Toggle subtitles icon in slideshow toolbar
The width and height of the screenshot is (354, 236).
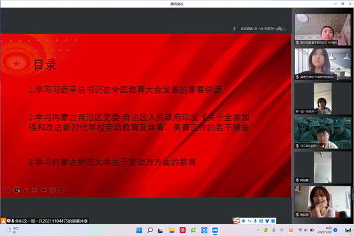[52, 190]
